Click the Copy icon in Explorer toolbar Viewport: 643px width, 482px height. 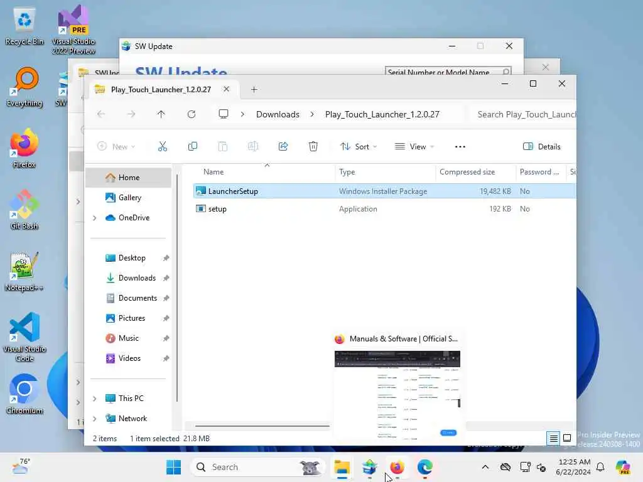[x=192, y=146]
